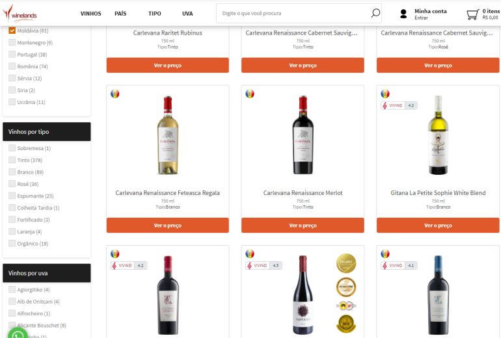Click the Winelands logo
The height and width of the screenshot is (338, 501).
tap(21, 13)
